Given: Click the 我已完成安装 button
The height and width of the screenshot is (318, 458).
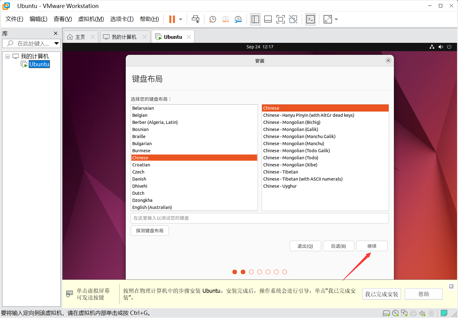Looking at the screenshot, I should tap(382, 294).
